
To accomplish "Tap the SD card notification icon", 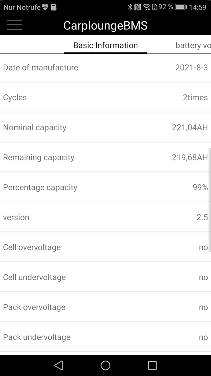I will tap(54, 7).
